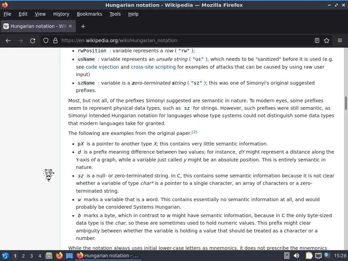Open the History menu
The width and height of the screenshot is (348, 261).
coord(61,14)
